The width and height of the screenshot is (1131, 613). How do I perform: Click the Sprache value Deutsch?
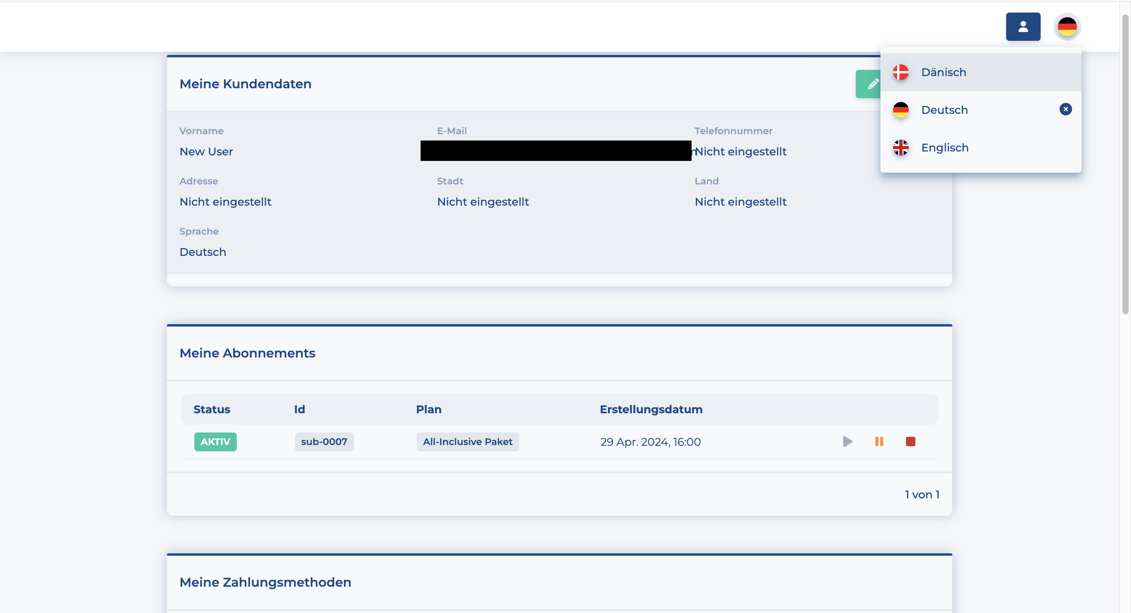pos(203,252)
